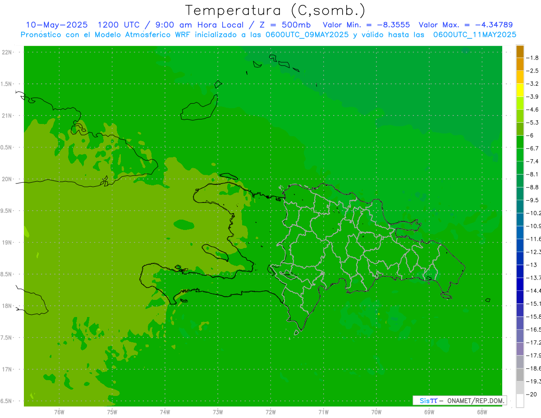Image resolution: width=541 pixels, height=418 pixels.
Task: Click the "-2.5" colorbar value
Action: [533, 71]
